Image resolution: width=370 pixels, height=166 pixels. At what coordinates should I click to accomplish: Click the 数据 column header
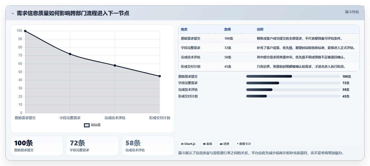[x=227, y=29]
